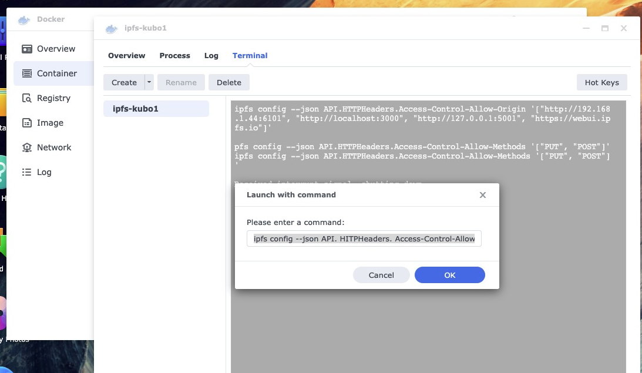Select the Terminal tab

250,56
